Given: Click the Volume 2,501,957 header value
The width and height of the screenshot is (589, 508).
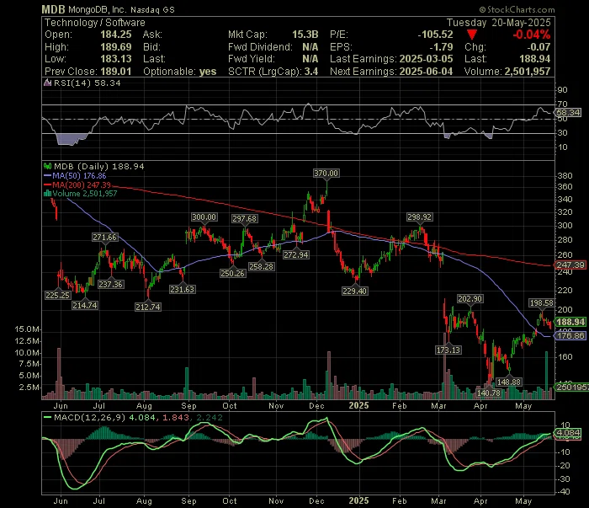Looking at the screenshot, I should coord(528,72).
